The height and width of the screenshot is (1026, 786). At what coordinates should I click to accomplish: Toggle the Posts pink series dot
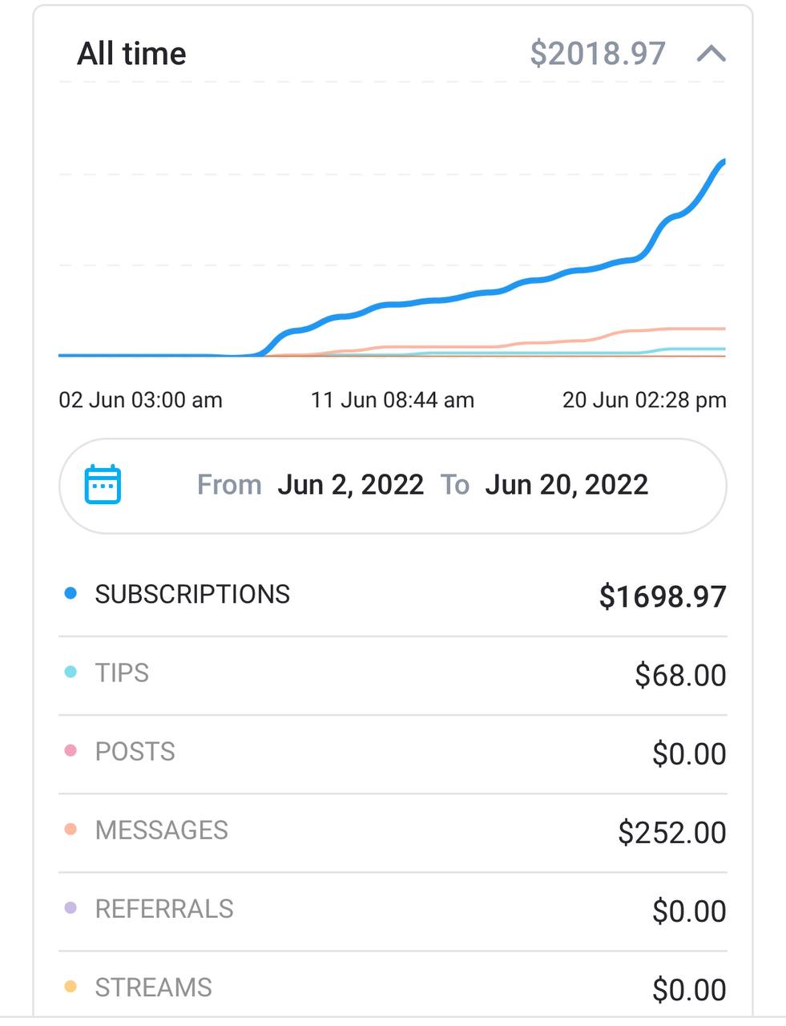[71, 750]
